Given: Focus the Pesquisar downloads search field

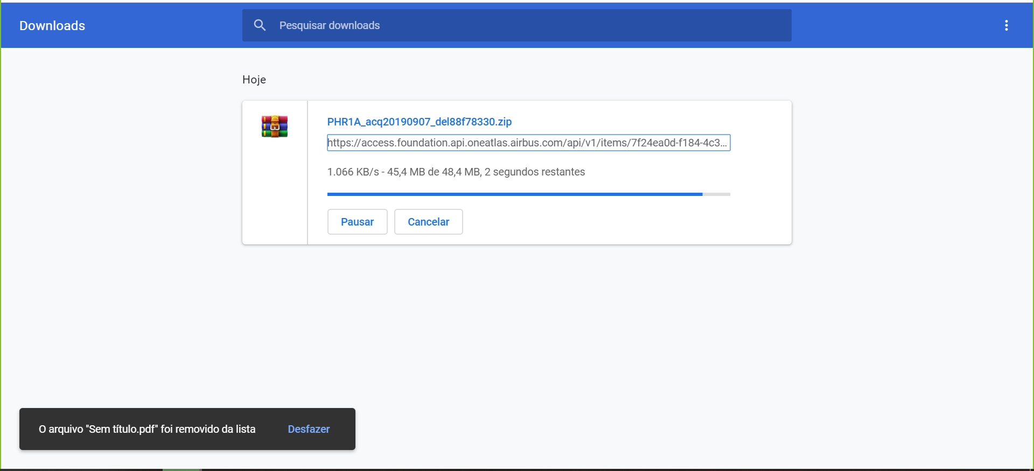Looking at the screenshot, I should pos(528,25).
